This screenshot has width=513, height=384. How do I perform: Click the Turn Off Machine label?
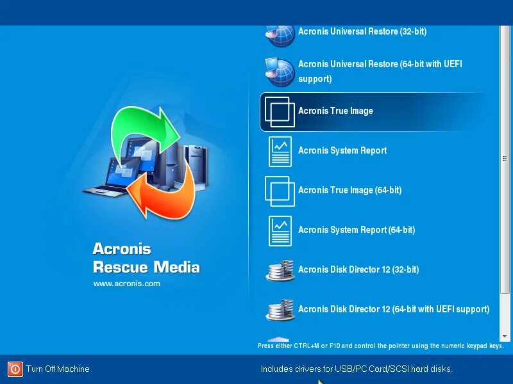coord(58,369)
